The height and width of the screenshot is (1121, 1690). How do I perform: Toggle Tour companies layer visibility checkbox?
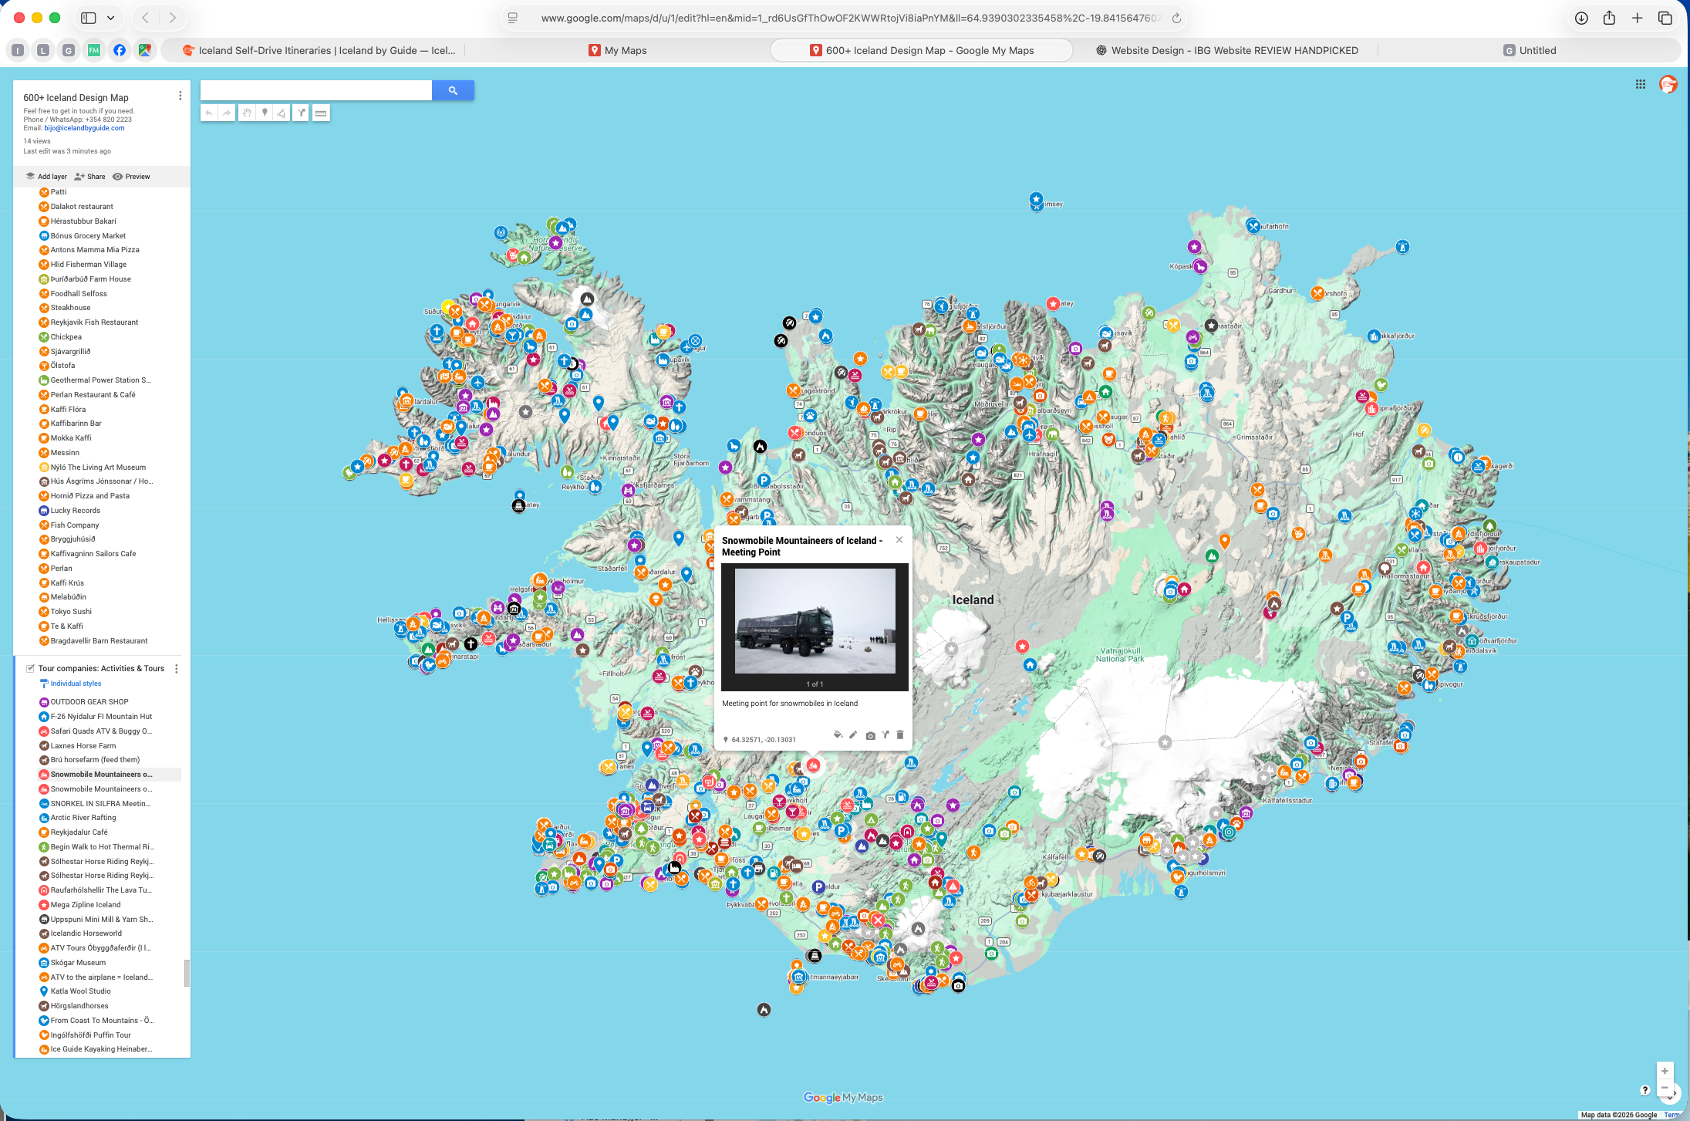30,668
